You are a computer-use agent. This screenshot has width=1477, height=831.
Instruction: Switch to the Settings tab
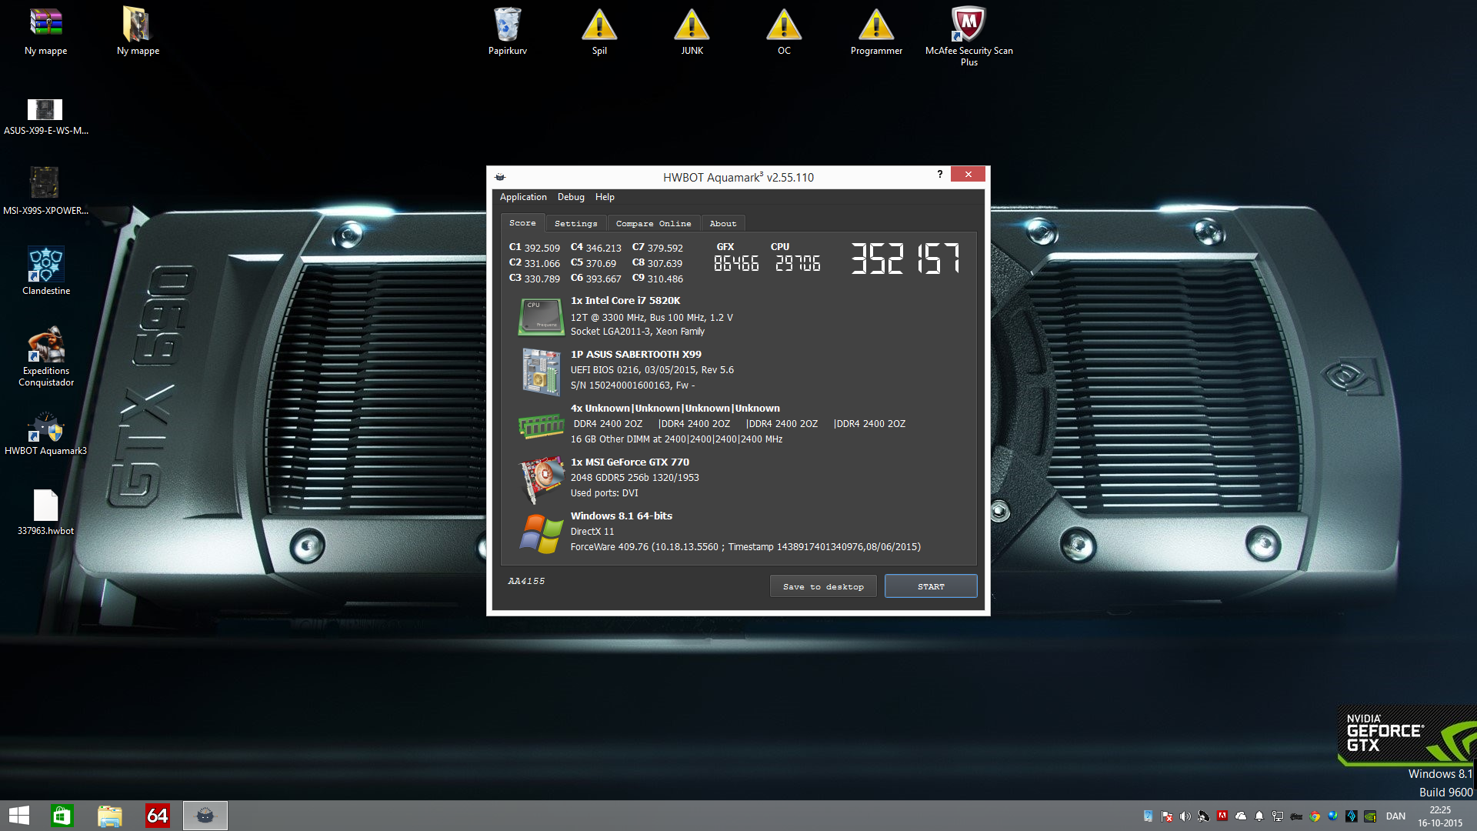click(x=575, y=223)
